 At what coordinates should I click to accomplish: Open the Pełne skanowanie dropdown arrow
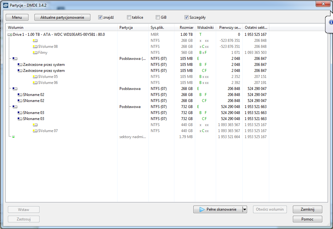pyautogui.click(x=245, y=209)
